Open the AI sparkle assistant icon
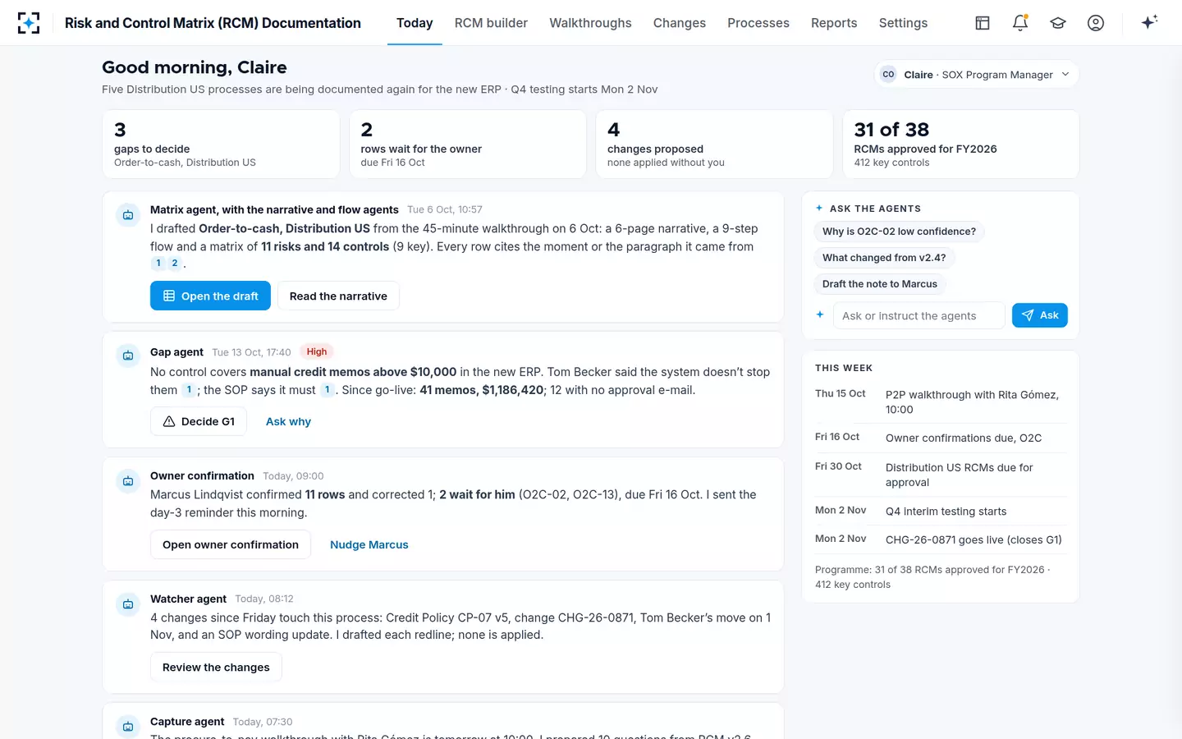This screenshot has height=739, width=1182. [x=1149, y=22]
